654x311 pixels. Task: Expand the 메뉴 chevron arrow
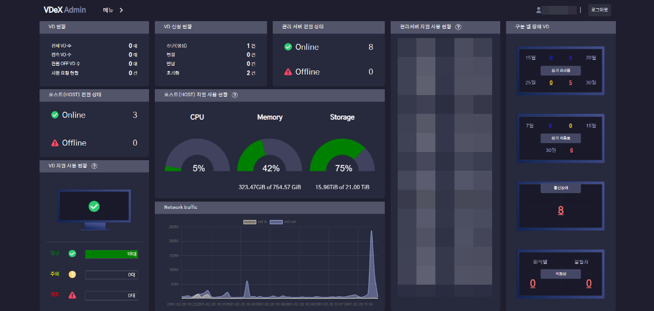(x=121, y=10)
